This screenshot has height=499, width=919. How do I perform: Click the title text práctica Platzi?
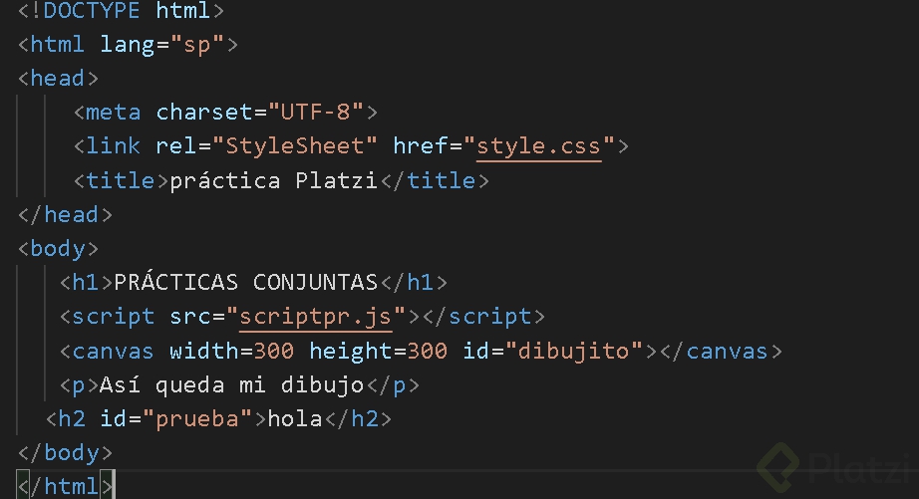[274, 180]
